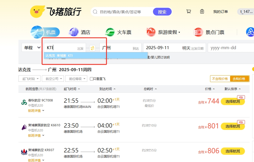Open the 默认排序 sort option
The image size is (254, 162).
click(x=233, y=89)
